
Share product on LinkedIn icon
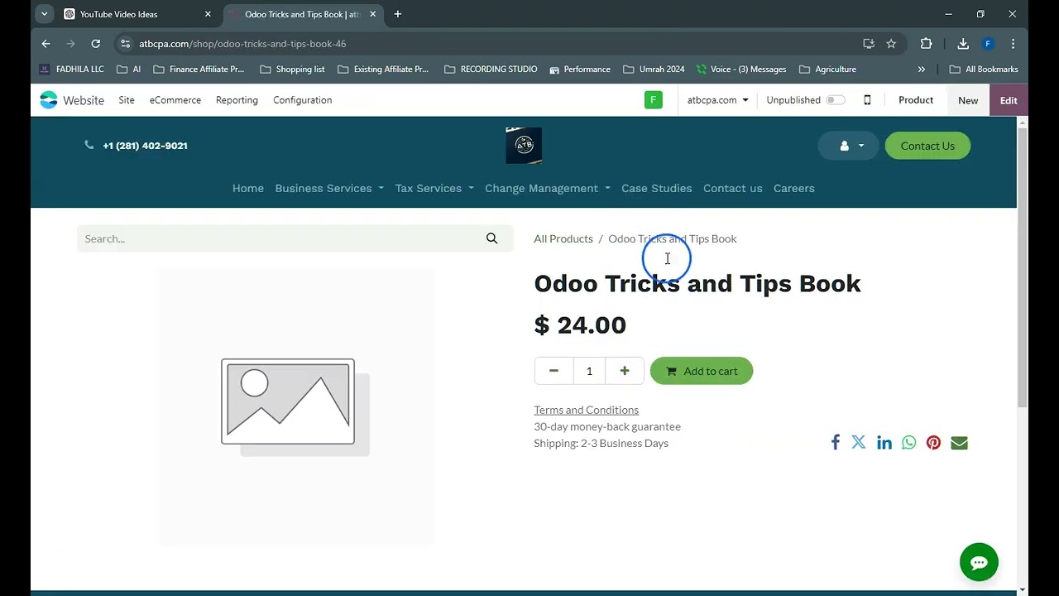(884, 443)
